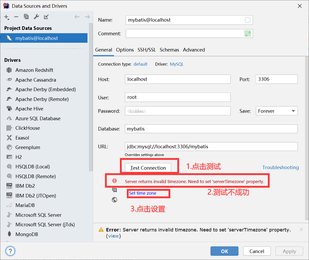Close the Data Sources and Drivers dialog
The height and width of the screenshot is (260, 309).
300,6
